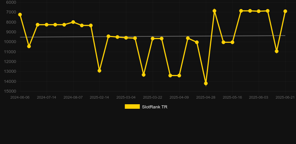
Task: Toggle the SlotRank TR legend series
Action: (146, 107)
